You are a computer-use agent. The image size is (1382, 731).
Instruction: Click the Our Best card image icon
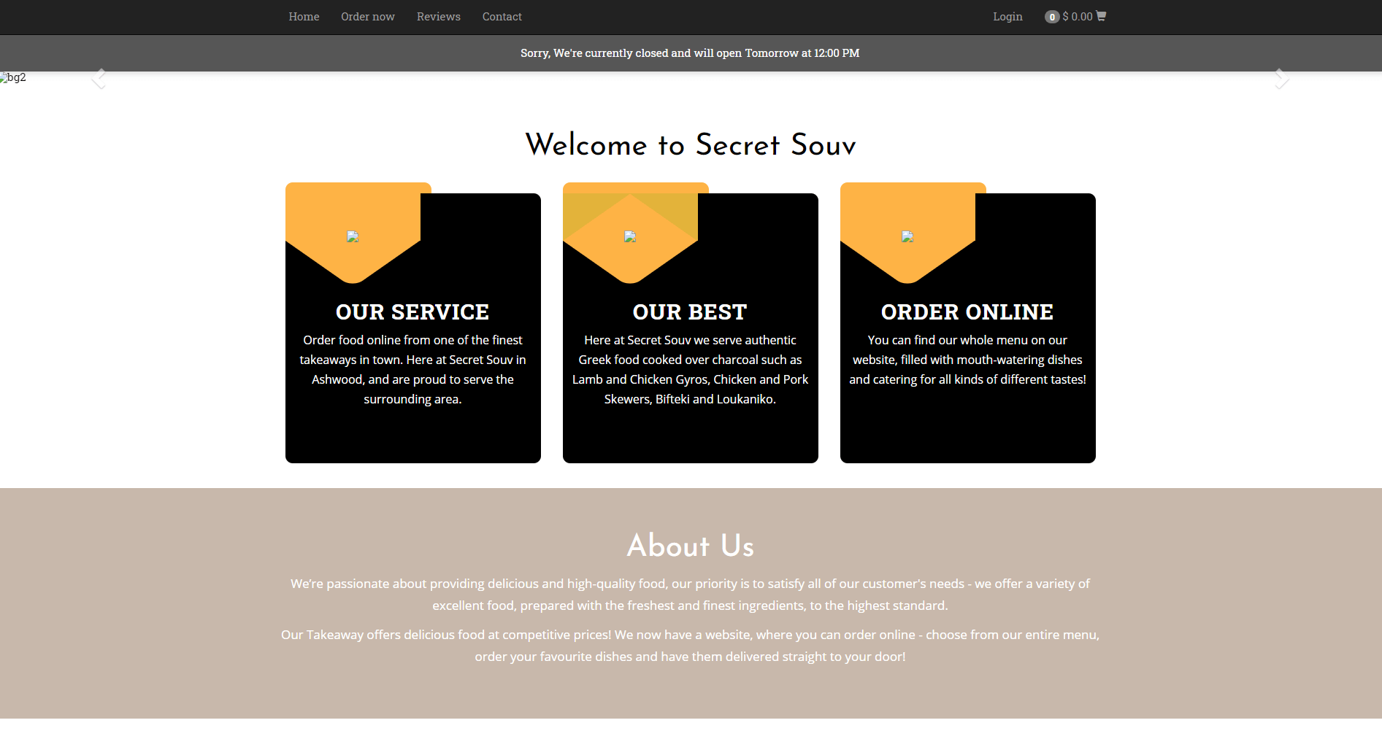630,236
